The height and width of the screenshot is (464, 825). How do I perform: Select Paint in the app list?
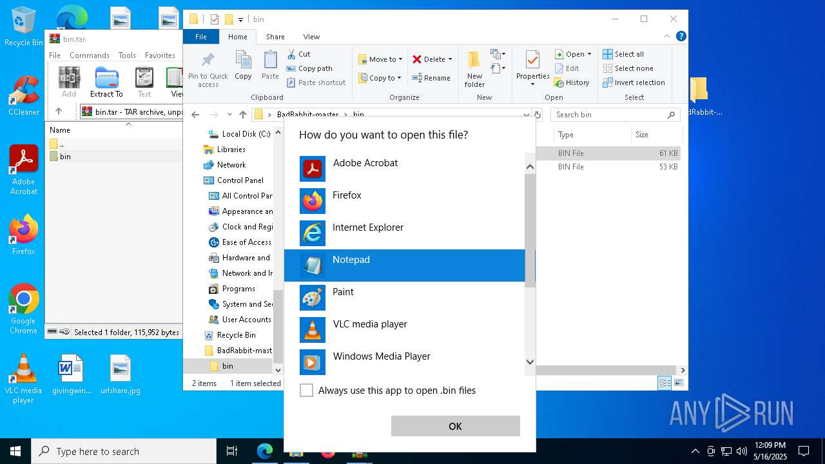[405, 298]
